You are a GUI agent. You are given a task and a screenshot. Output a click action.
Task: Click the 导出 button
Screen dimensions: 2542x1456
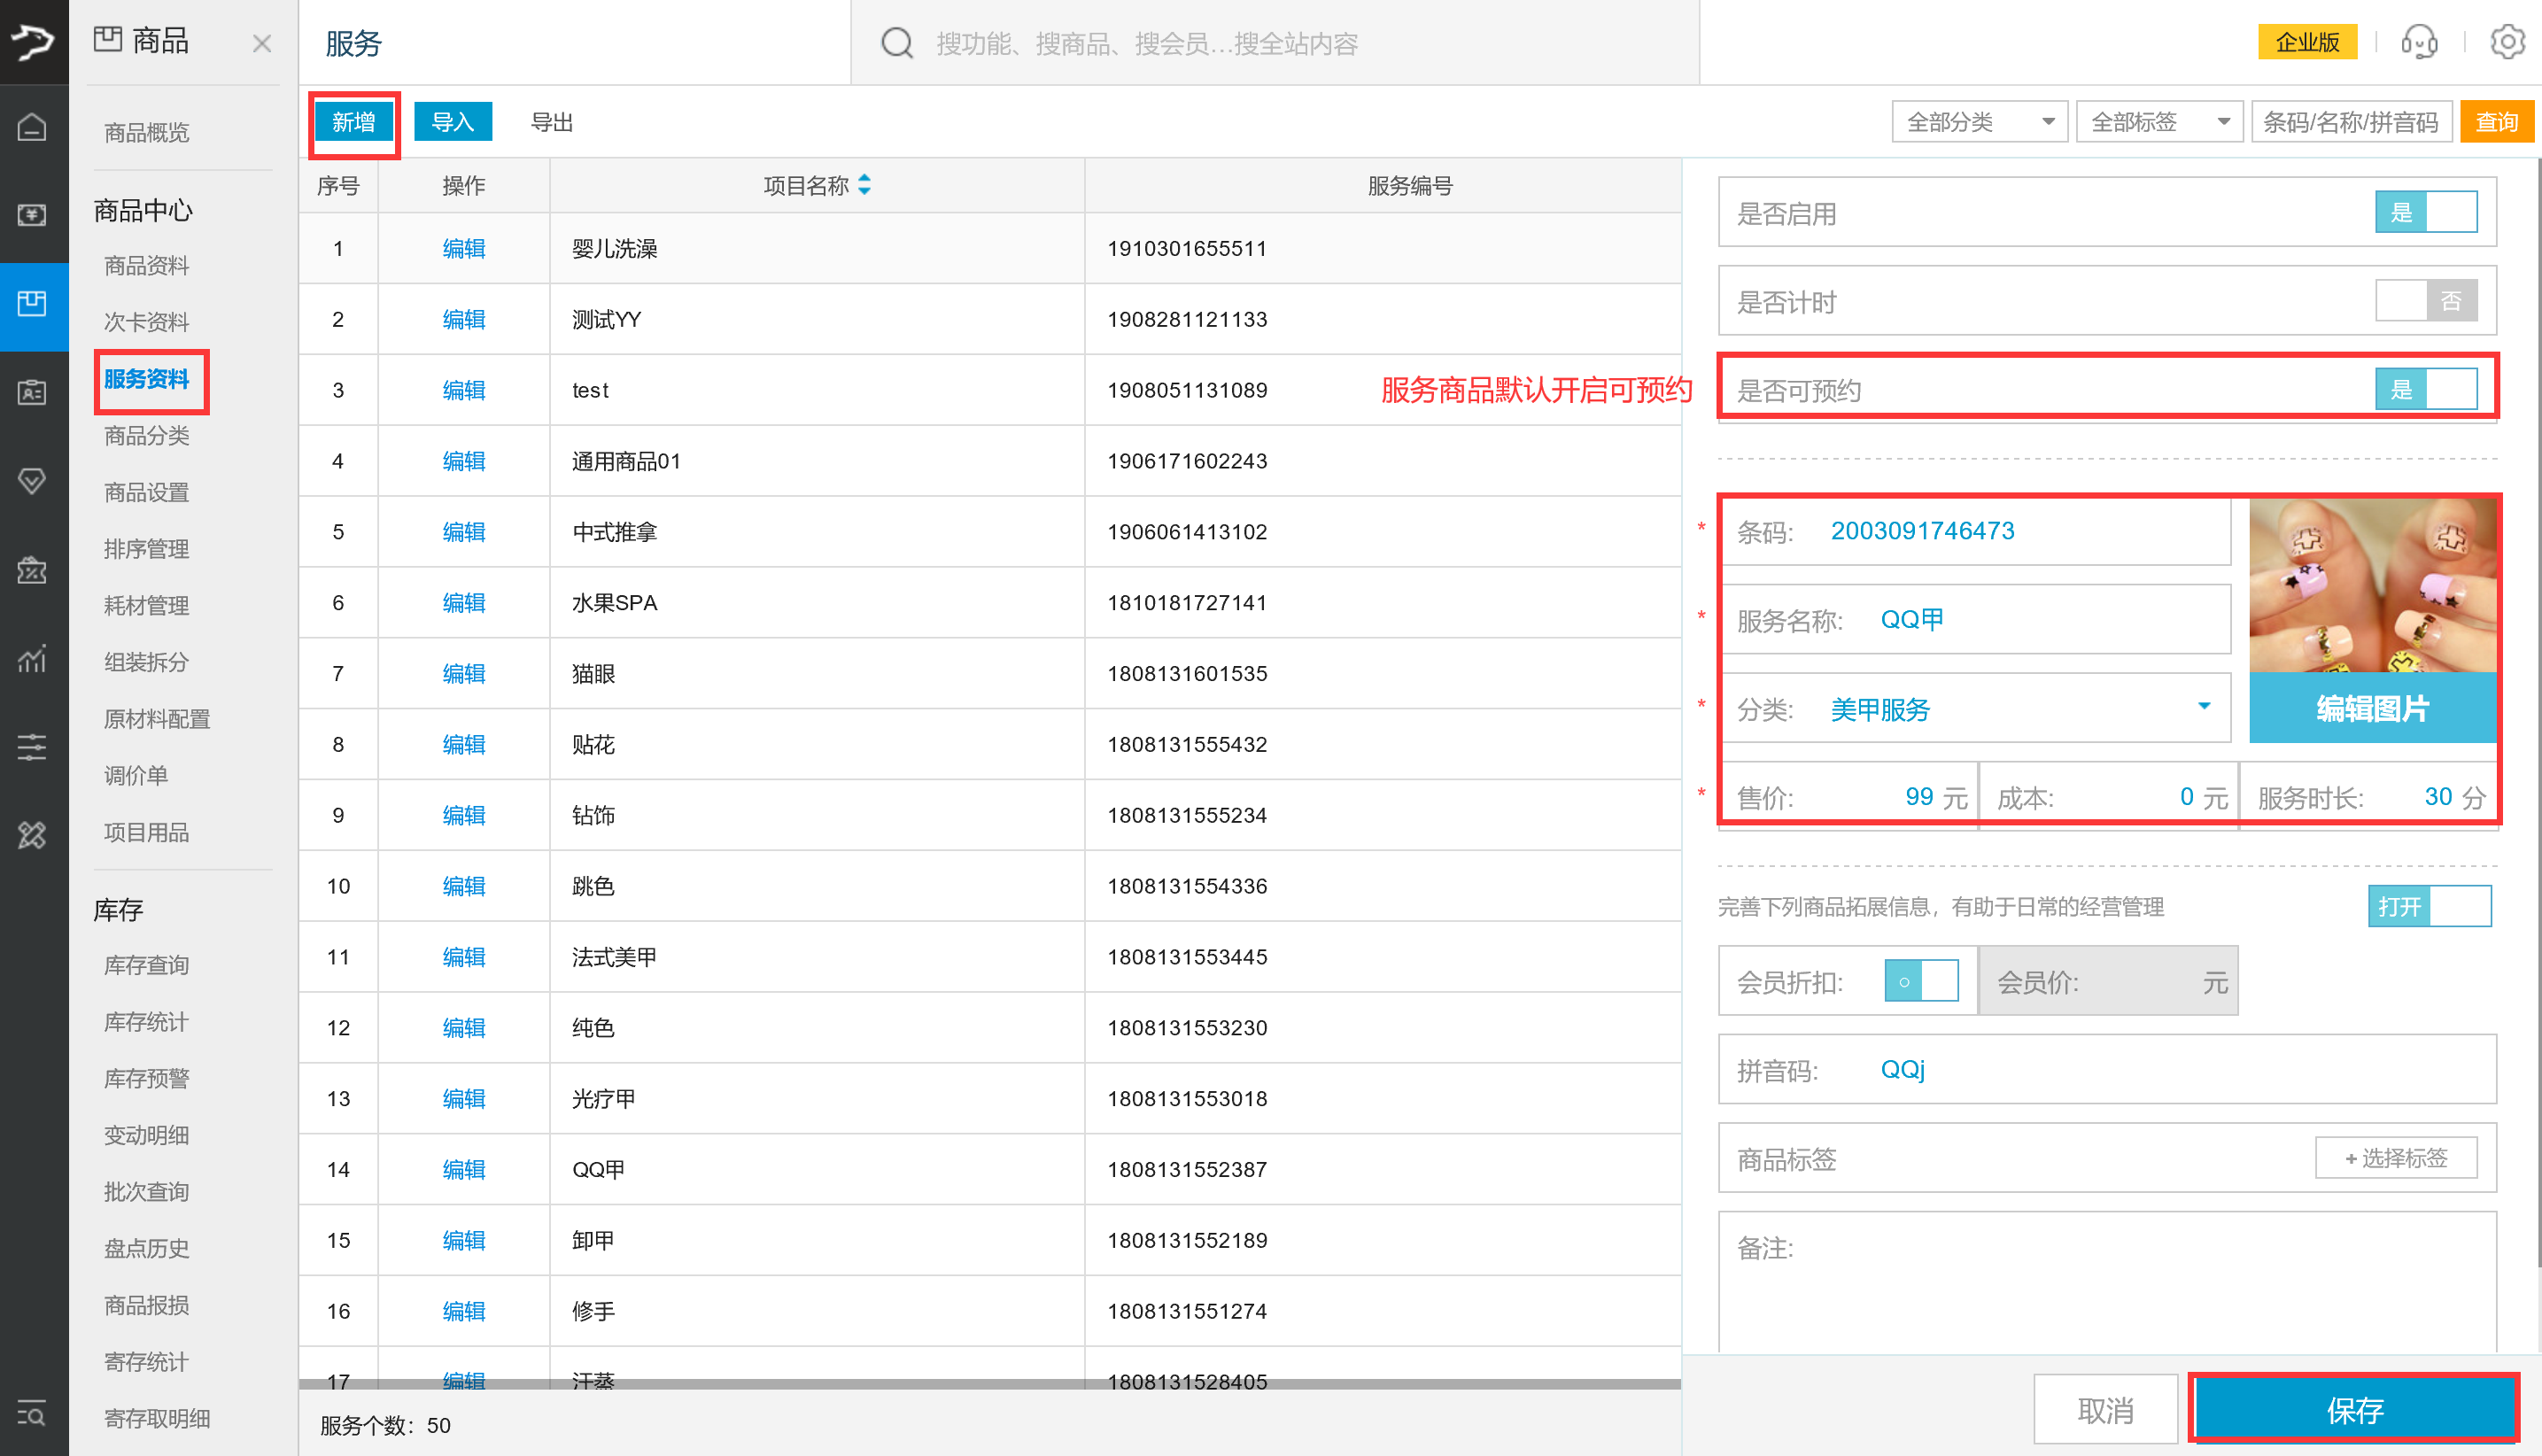[551, 122]
